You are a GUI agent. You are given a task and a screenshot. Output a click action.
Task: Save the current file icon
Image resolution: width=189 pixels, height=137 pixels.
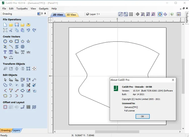pyautogui.click(x=17, y=25)
